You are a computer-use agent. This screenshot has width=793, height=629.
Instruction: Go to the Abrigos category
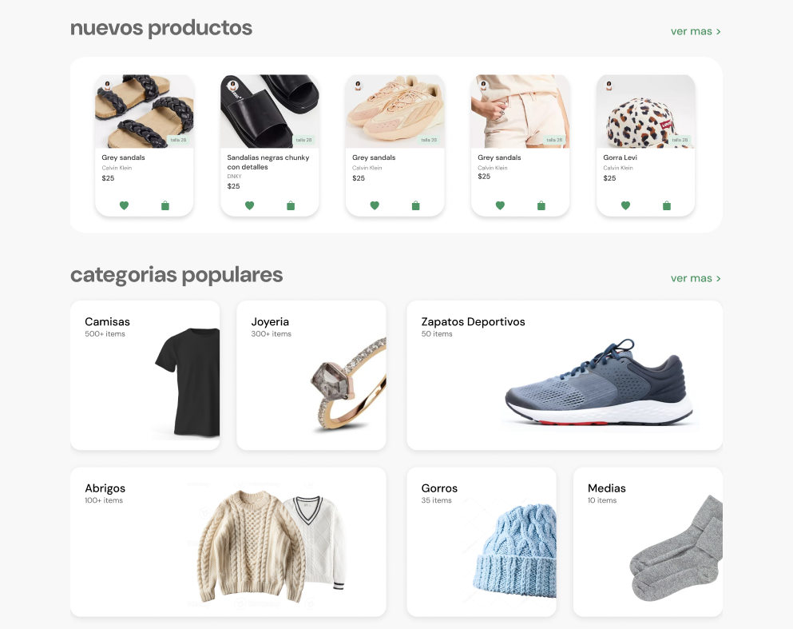[x=228, y=541]
